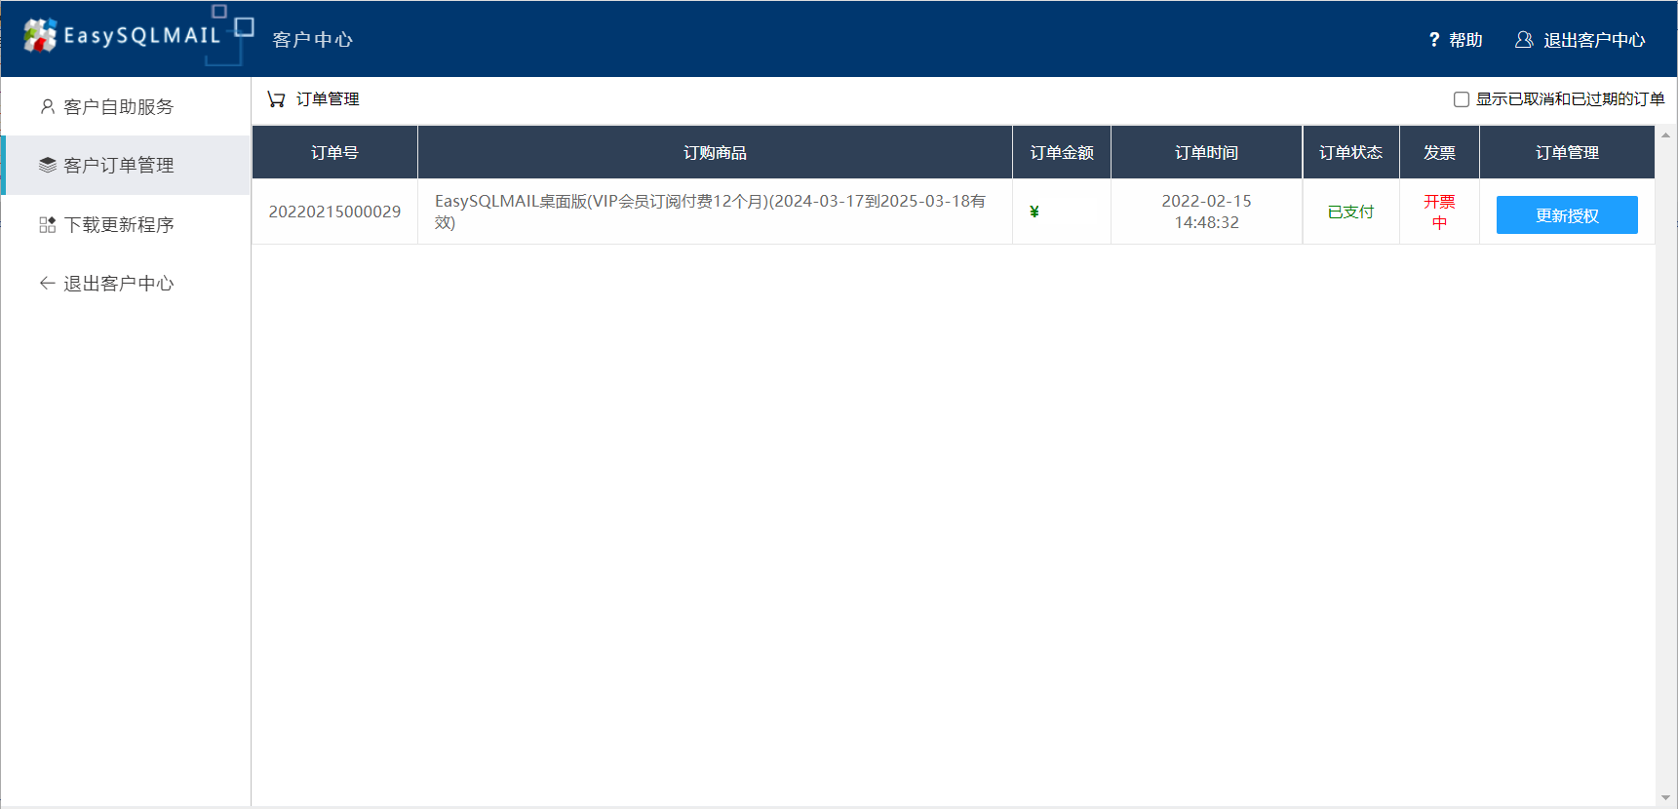Click the 开票中 invoice status link

[x=1439, y=212]
